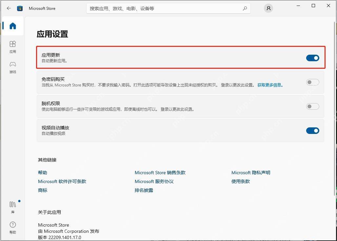
Task: Open the Microsoft 软件许可条款 link
Action: (62, 181)
